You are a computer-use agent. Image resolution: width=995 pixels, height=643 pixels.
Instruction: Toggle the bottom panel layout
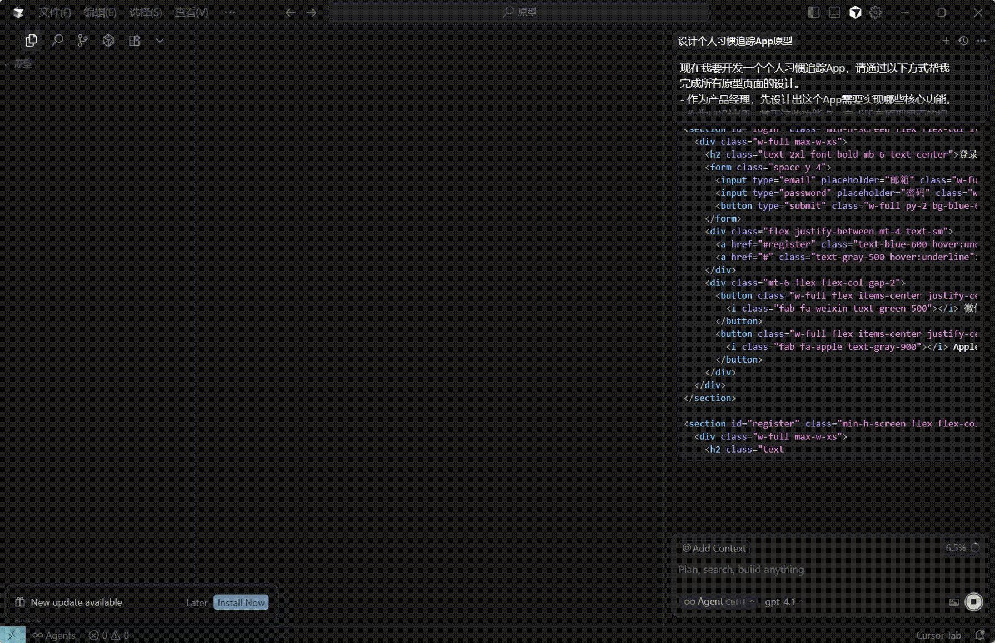point(834,12)
